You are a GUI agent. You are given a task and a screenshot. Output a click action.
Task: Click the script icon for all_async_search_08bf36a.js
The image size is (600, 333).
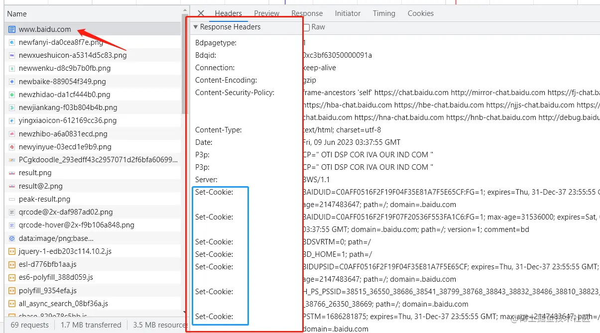pyautogui.click(x=12, y=304)
